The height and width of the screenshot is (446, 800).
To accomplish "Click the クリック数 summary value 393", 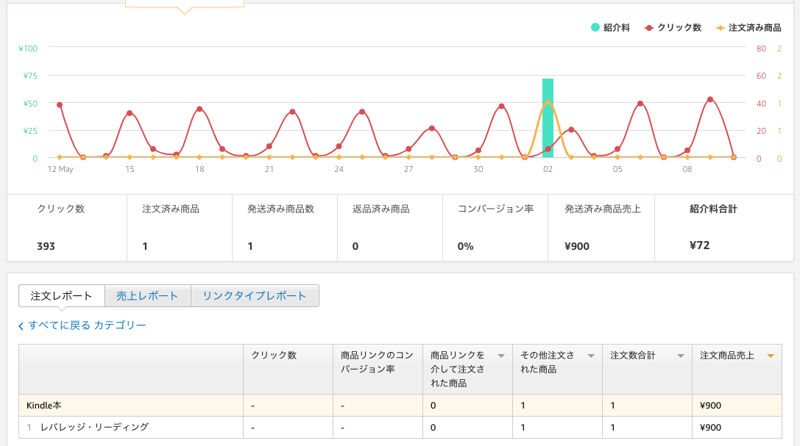I will 46,246.
